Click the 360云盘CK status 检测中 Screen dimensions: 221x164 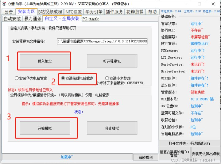click(197, 106)
